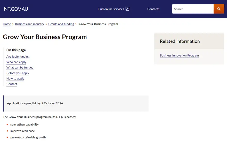Click the sentence about helping NT businesses
Screen dimensions: 227x142
39,117
